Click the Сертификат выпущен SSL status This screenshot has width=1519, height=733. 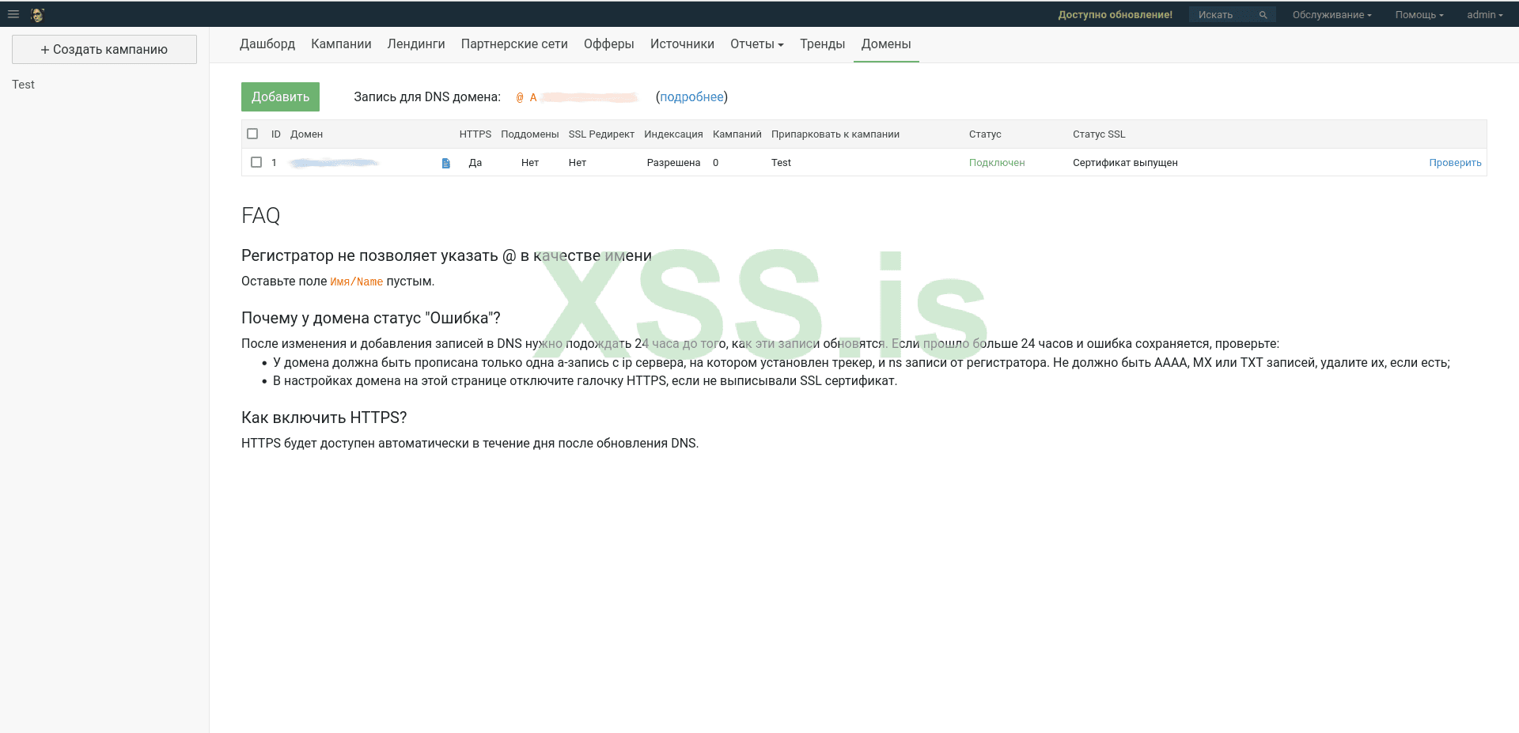click(x=1125, y=163)
